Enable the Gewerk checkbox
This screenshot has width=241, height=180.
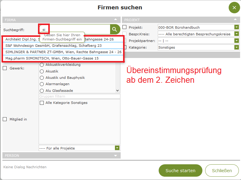click(x=5, y=68)
